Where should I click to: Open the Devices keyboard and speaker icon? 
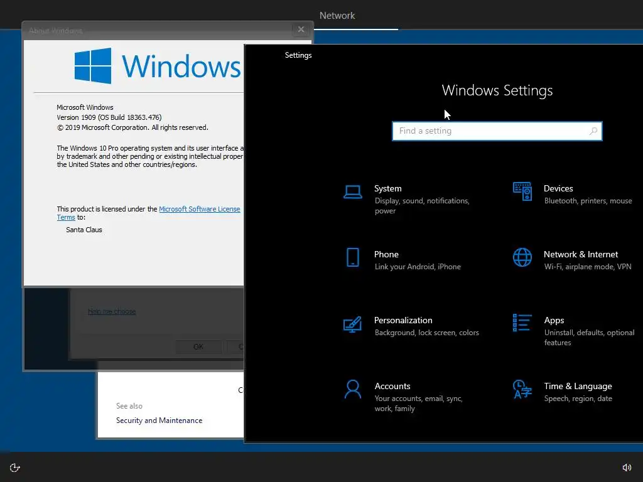pyautogui.click(x=522, y=191)
